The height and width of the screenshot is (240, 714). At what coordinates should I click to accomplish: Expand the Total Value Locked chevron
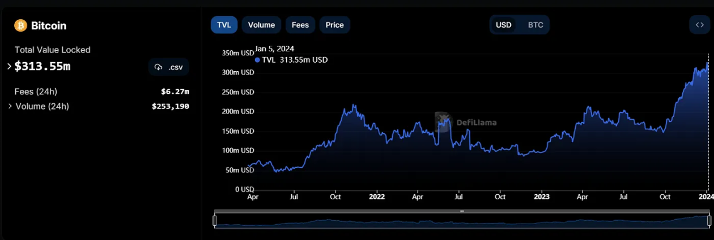[x=9, y=67]
